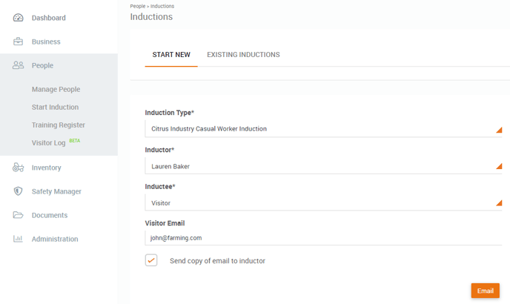Click the Business briefcase icon
Screen dimensions: 510x304
click(18, 42)
